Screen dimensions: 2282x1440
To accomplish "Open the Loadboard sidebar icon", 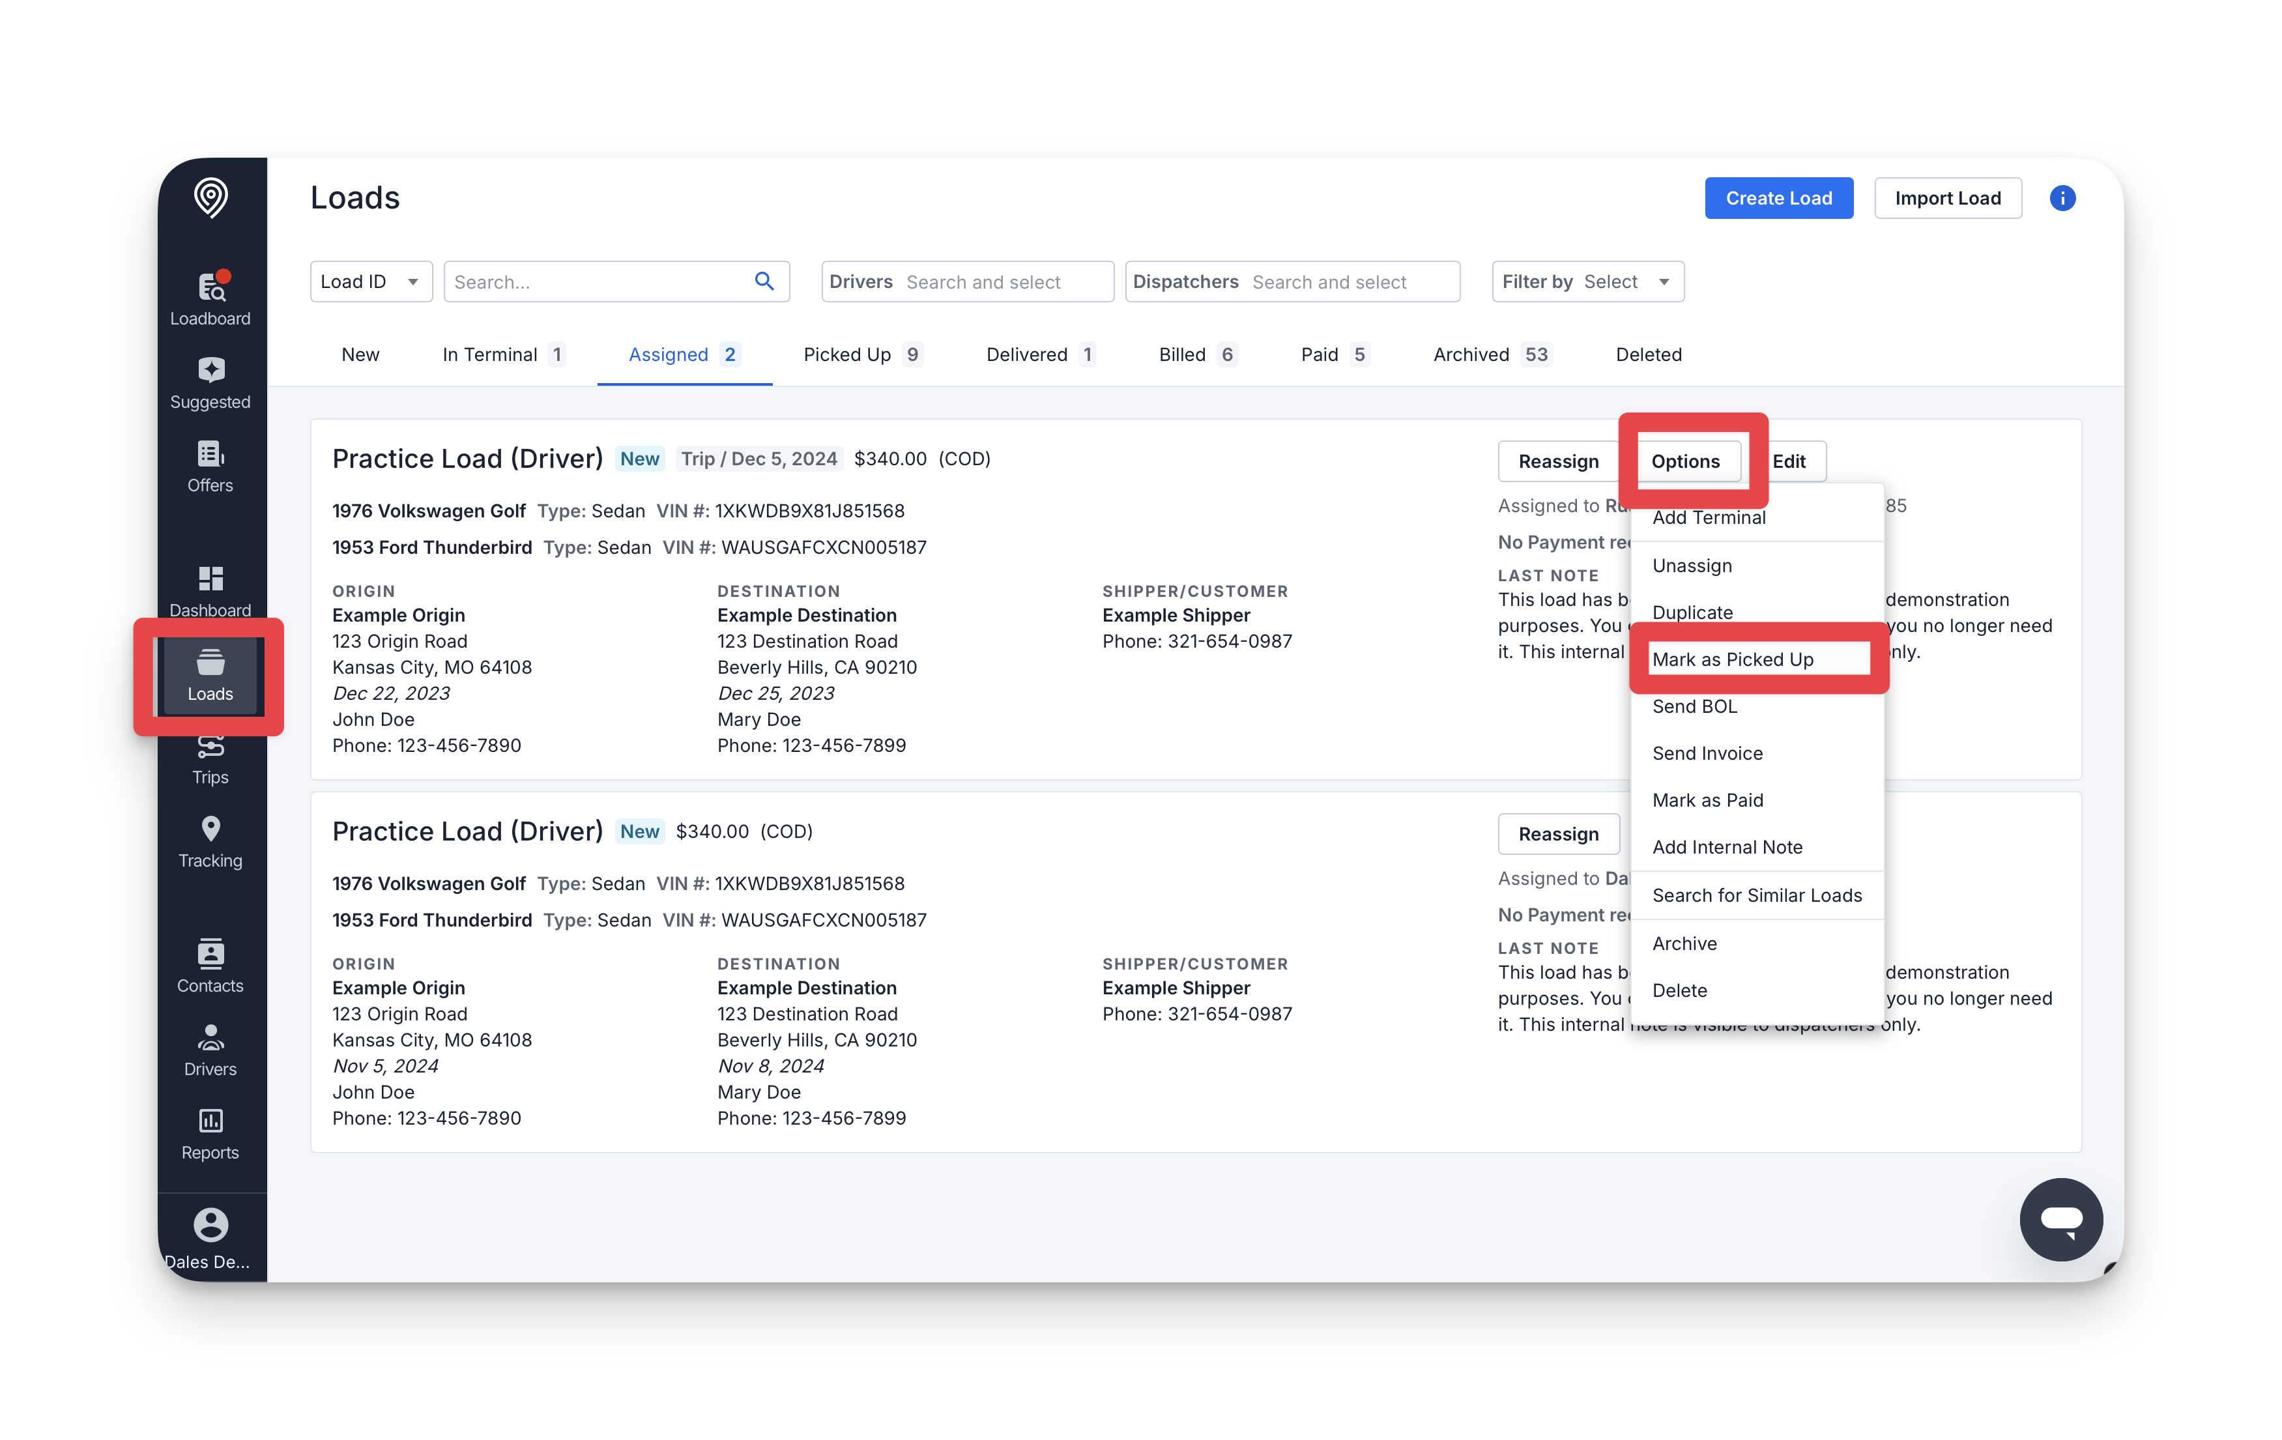I will (x=210, y=298).
